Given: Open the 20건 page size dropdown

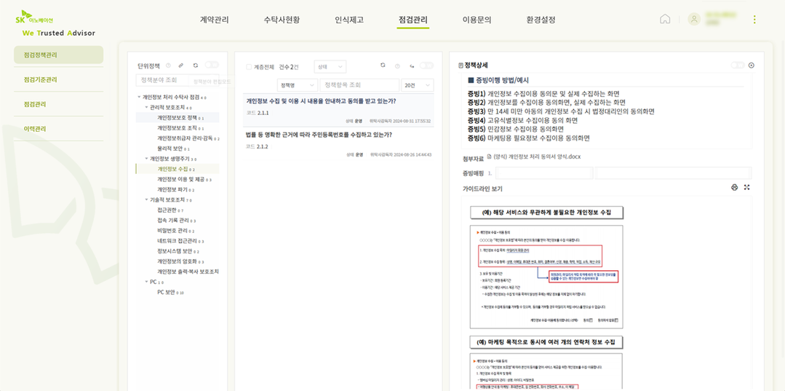Looking at the screenshot, I should click(418, 85).
